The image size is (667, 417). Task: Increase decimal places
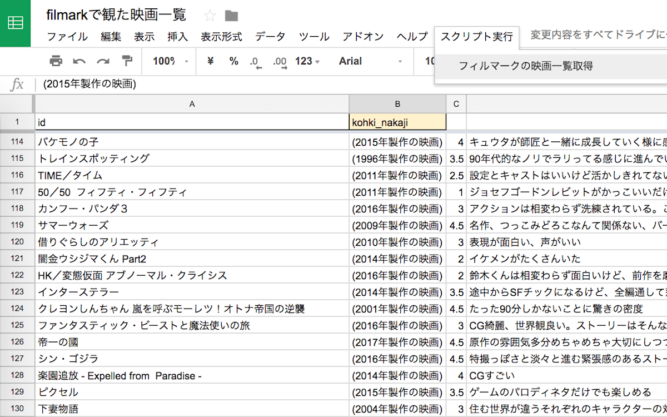tap(280, 62)
